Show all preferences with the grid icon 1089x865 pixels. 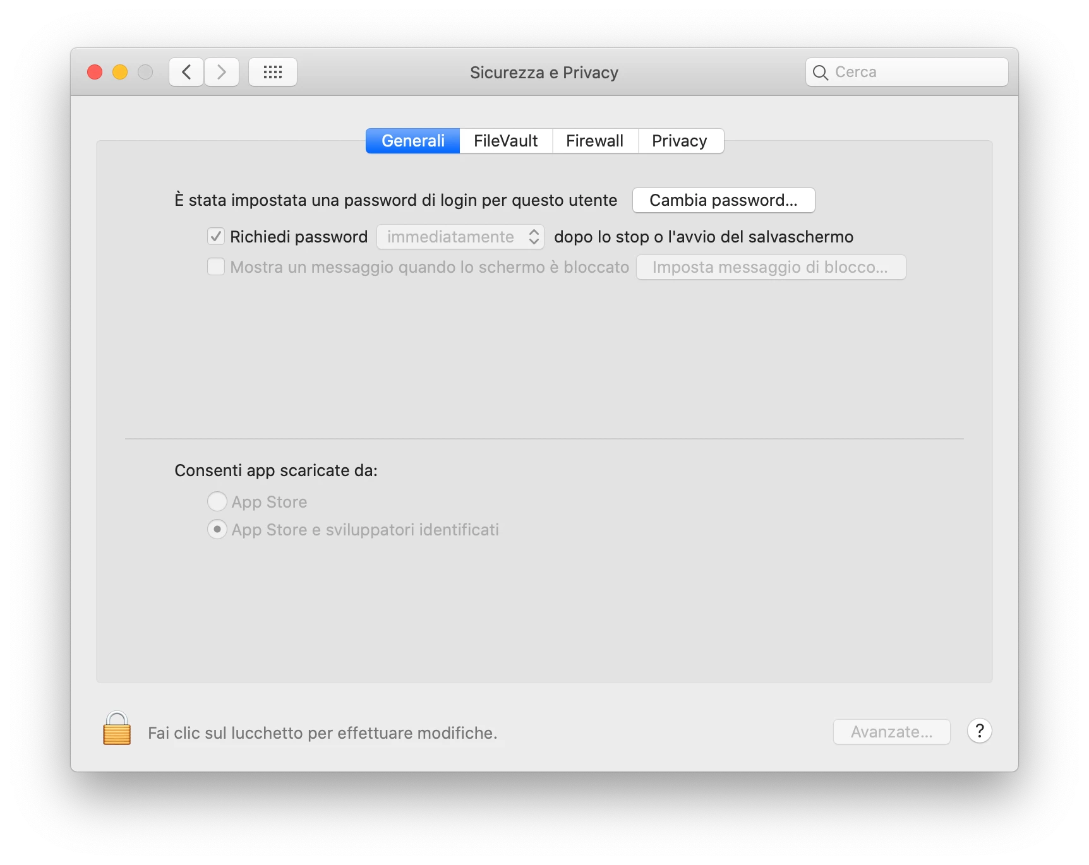click(x=273, y=72)
